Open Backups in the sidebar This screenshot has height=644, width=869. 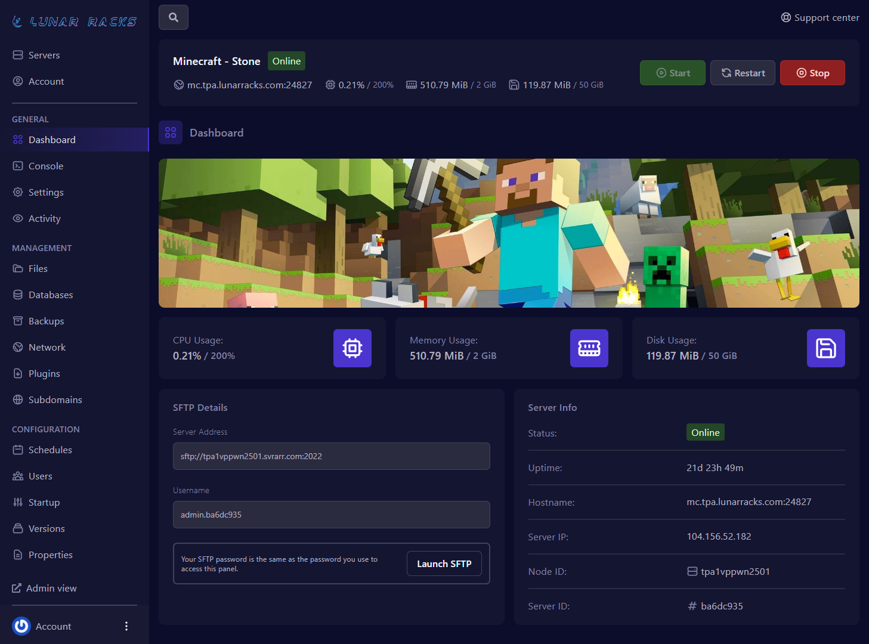(x=46, y=321)
